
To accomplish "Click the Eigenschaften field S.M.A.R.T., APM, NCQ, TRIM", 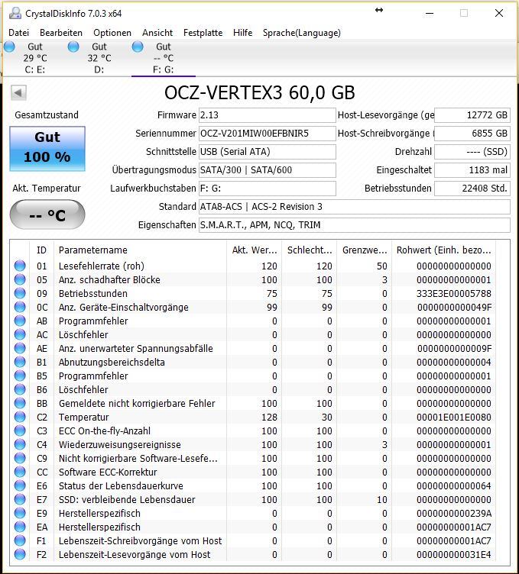I will pos(355,224).
